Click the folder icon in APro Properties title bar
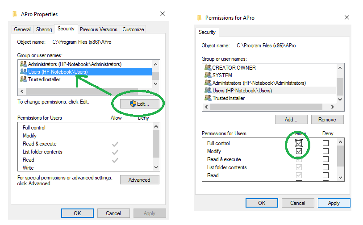This screenshot has width=363, height=225. click(x=15, y=14)
